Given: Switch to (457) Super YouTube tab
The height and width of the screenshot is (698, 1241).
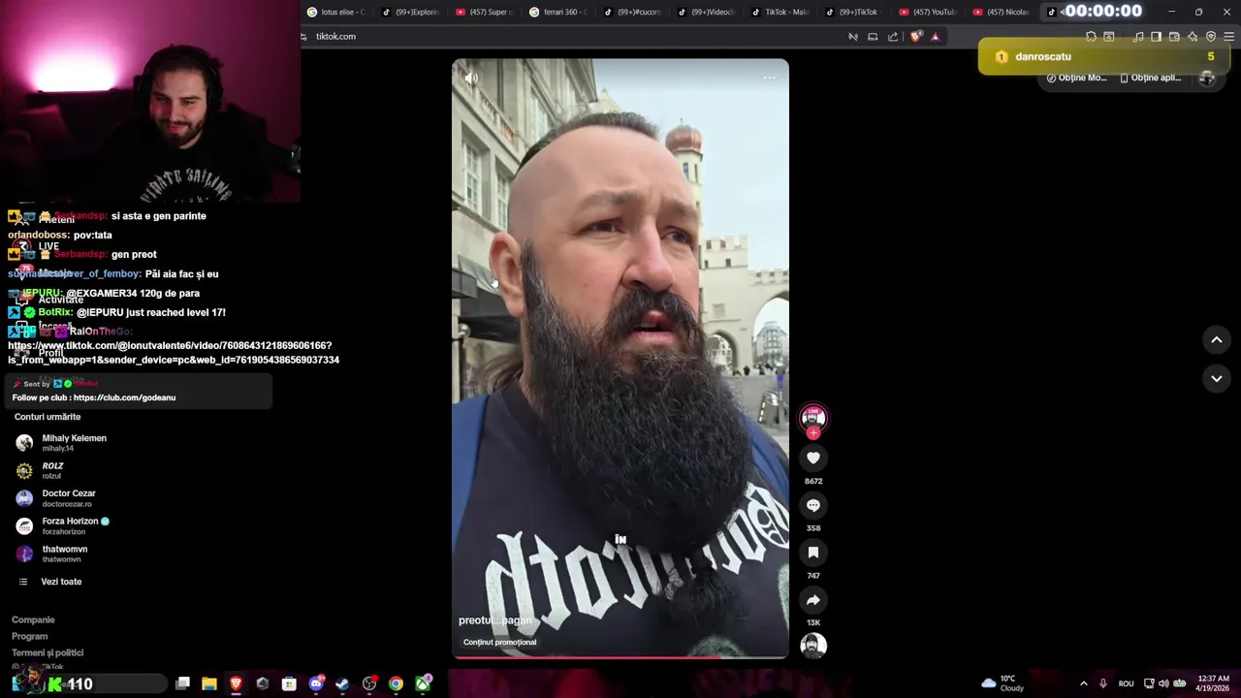Looking at the screenshot, I should click(x=484, y=12).
